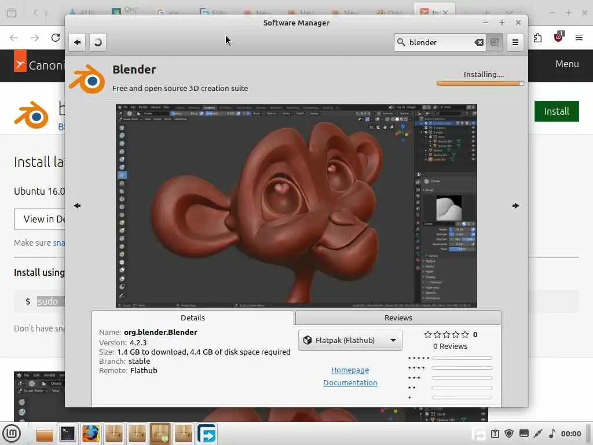Switch to Firefox in taskbar
The width and height of the screenshot is (593, 445).
click(x=91, y=433)
